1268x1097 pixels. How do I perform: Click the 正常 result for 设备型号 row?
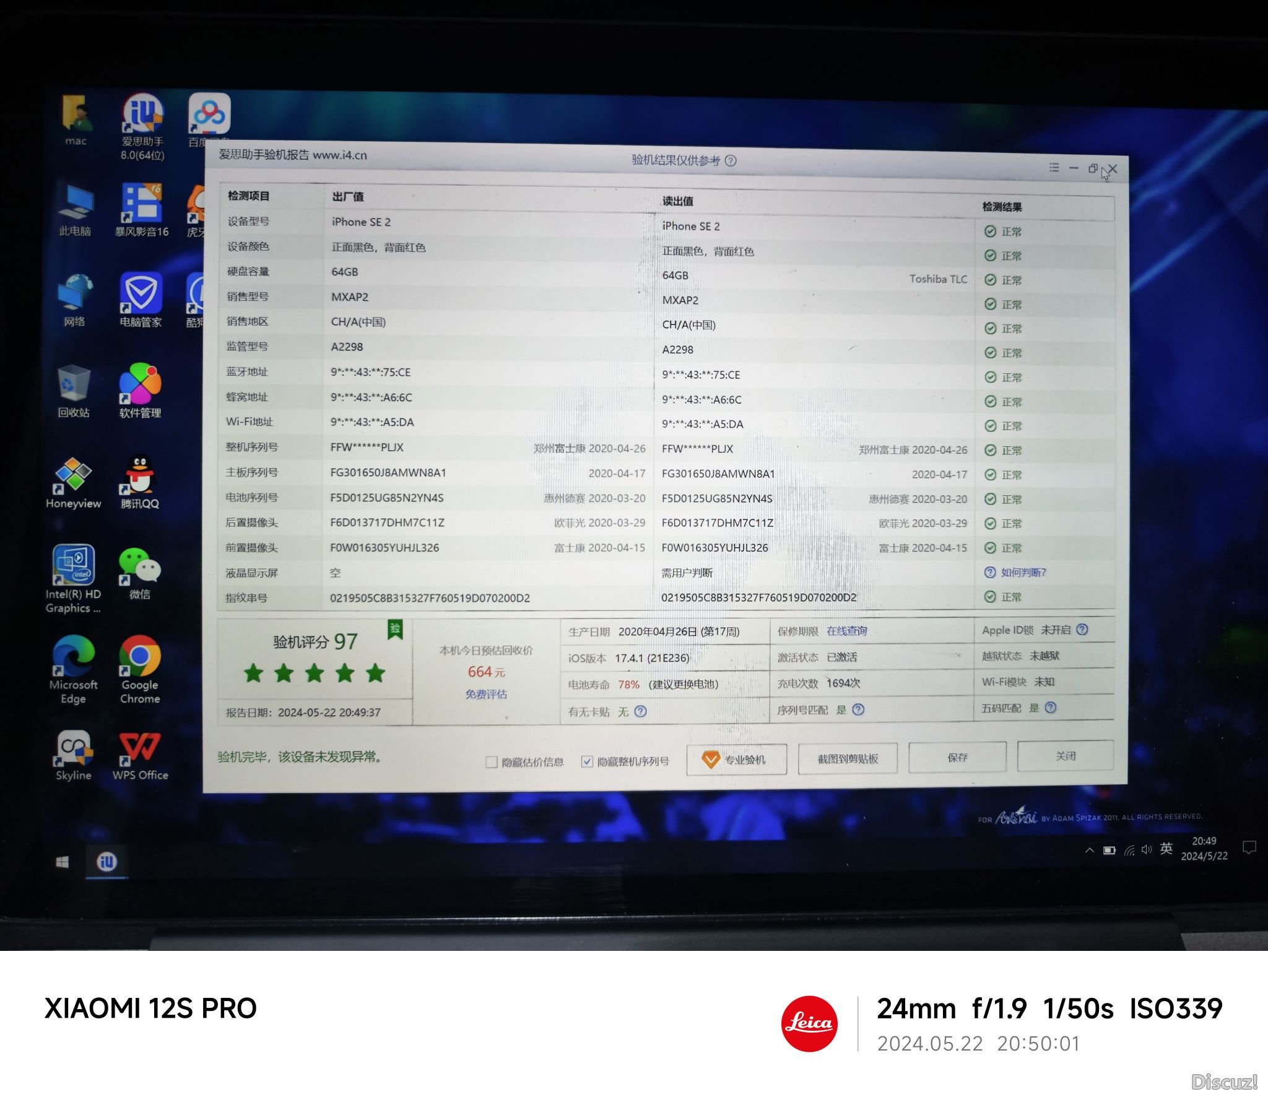point(1003,232)
